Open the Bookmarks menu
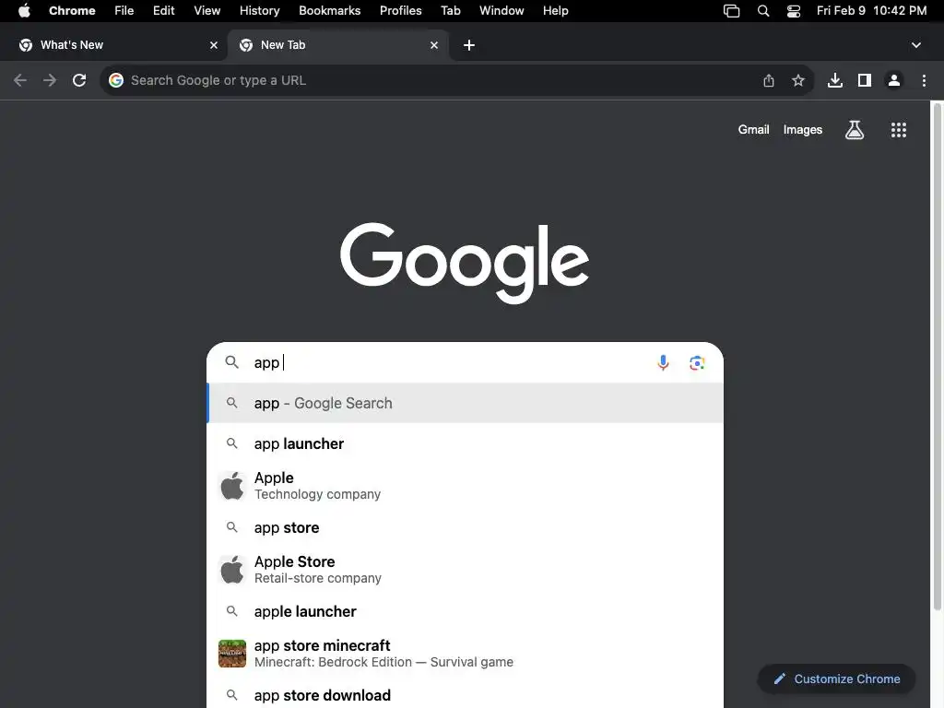Image resolution: width=944 pixels, height=708 pixels. [329, 11]
